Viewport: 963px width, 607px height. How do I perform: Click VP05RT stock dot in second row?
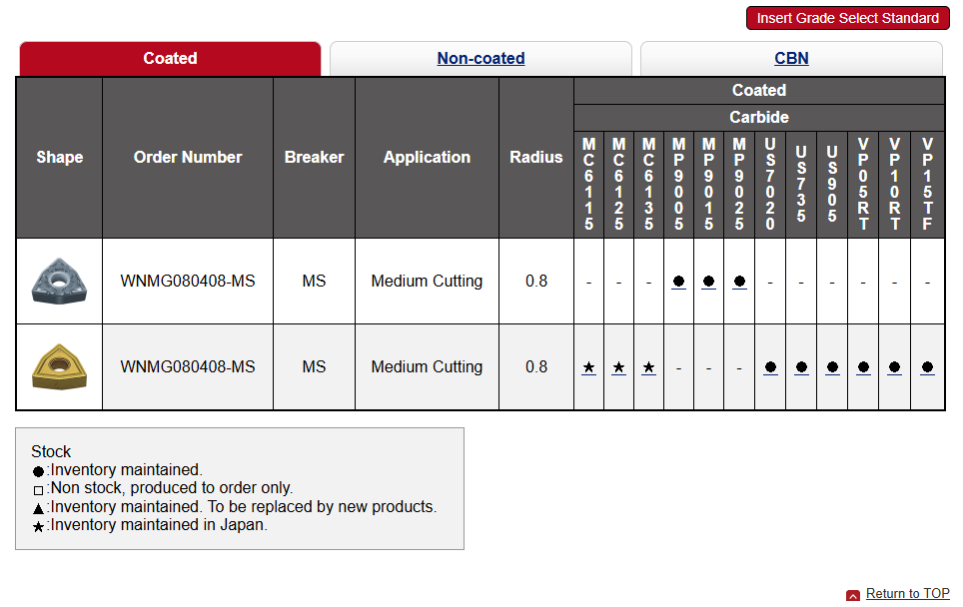863,367
